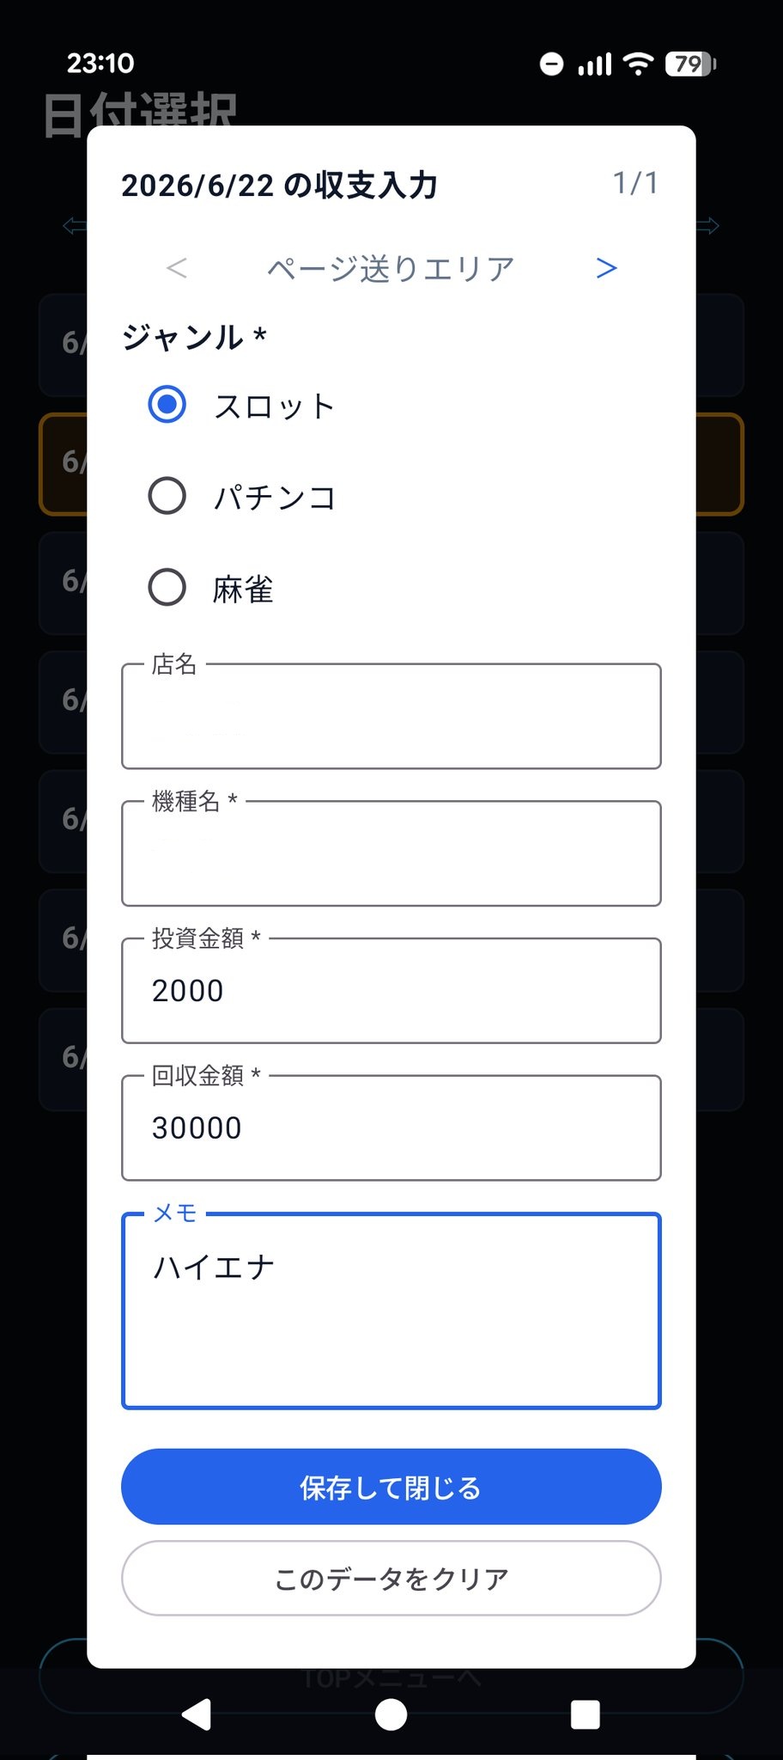The image size is (783, 1760).
Task: Click the 店名 input field
Action: (391, 716)
